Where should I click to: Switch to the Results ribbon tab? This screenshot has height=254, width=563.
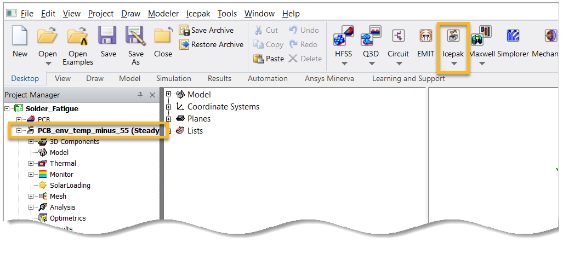point(219,79)
